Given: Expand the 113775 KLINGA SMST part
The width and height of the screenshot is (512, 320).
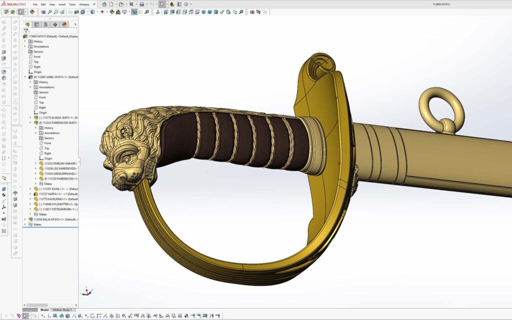Looking at the screenshot, I should pos(30,117).
